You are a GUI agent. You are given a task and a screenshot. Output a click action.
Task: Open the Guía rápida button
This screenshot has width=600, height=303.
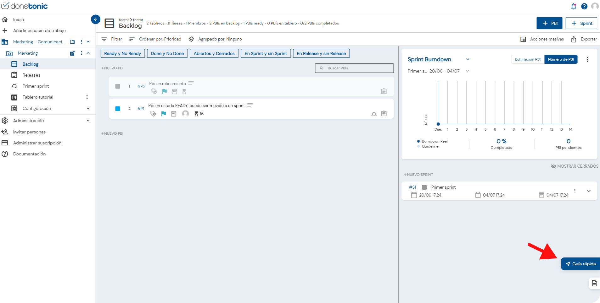(580, 264)
